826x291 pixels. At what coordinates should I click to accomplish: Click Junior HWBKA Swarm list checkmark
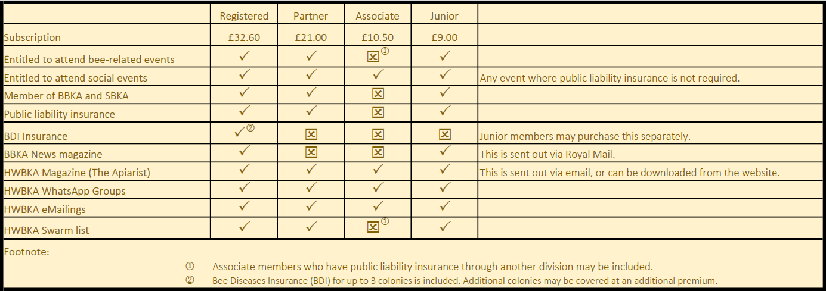[x=444, y=226]
